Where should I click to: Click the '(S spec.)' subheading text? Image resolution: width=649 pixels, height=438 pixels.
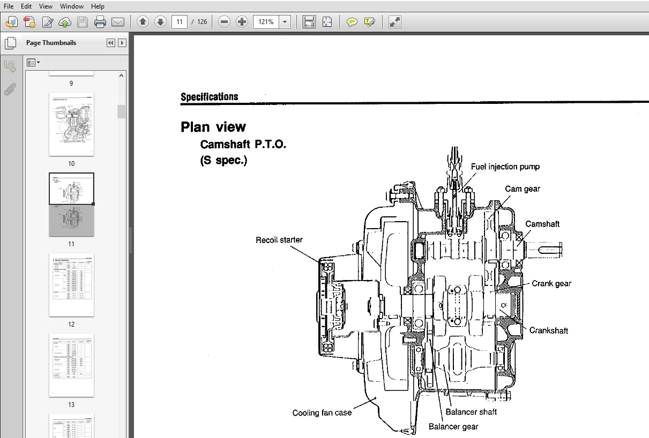pos(223,161)
